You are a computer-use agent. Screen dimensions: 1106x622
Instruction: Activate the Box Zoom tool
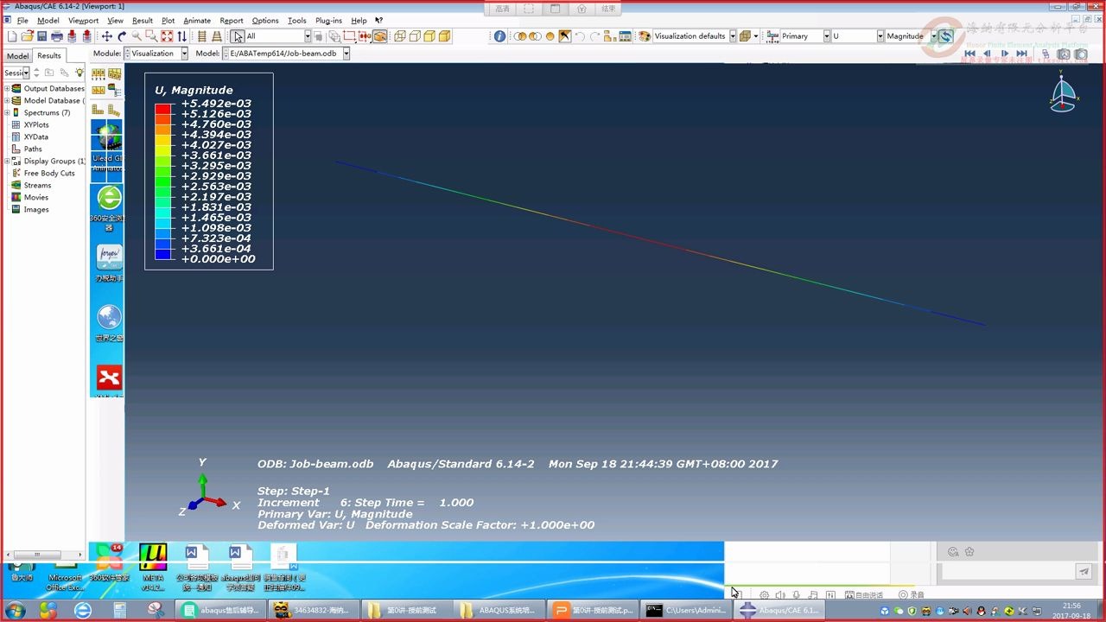pos(150,36)
